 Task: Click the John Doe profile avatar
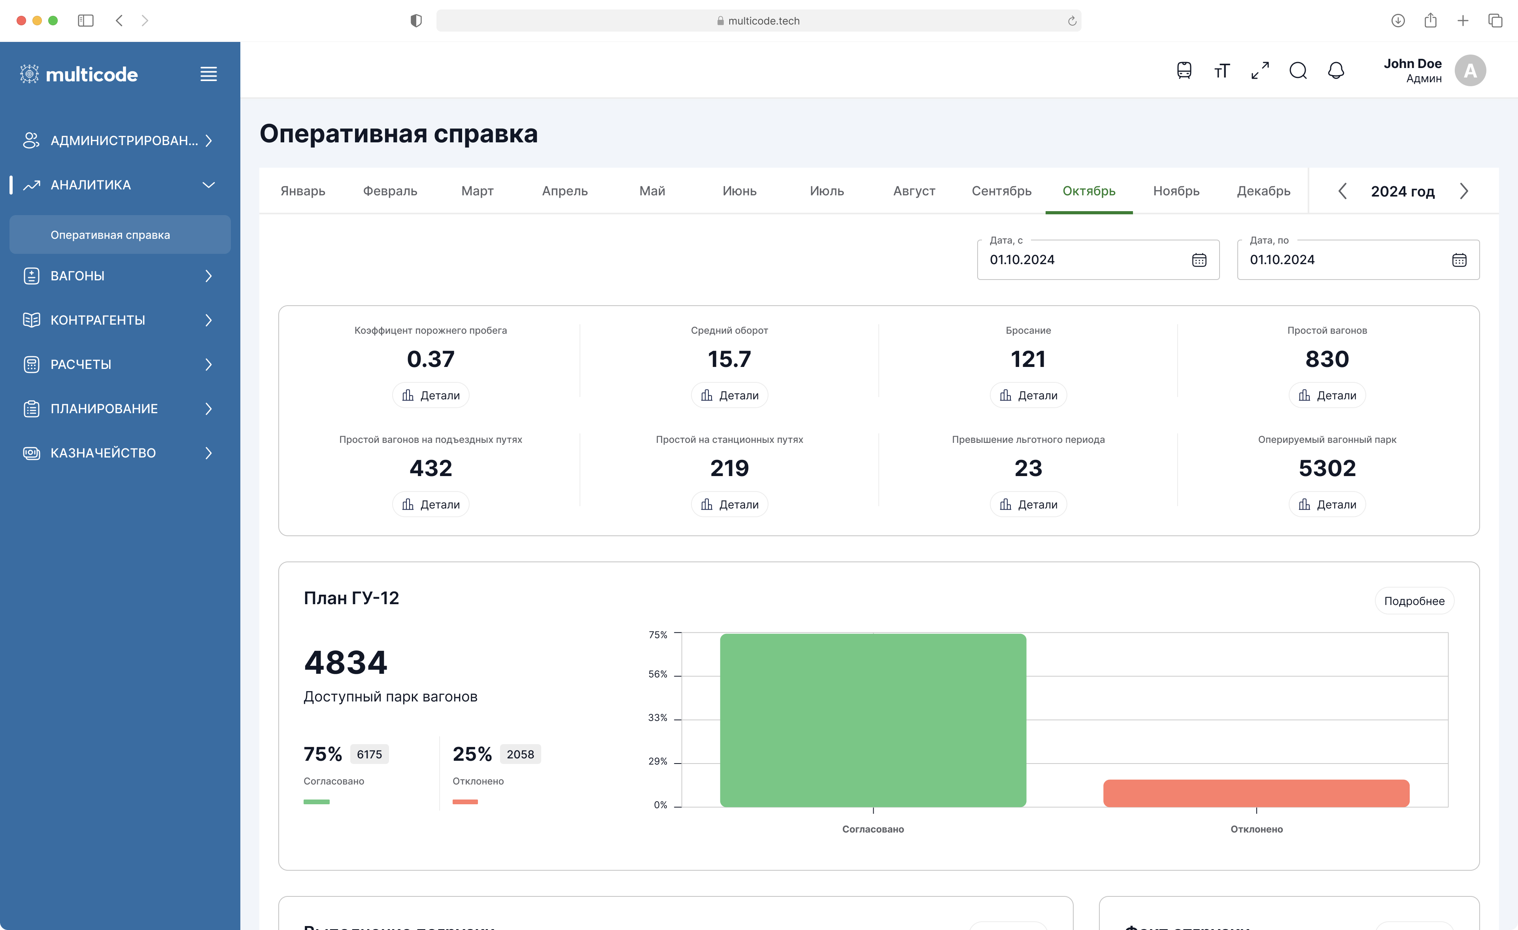(x=1471, y=70)
